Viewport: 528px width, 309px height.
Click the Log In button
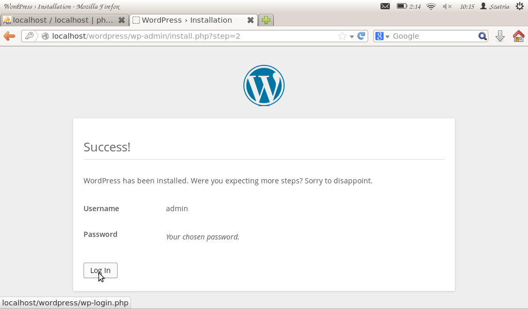pyautogui.click(x=101, y=270)
